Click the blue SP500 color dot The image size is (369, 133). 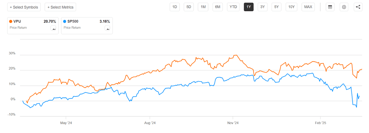click(x=65, y=21)
